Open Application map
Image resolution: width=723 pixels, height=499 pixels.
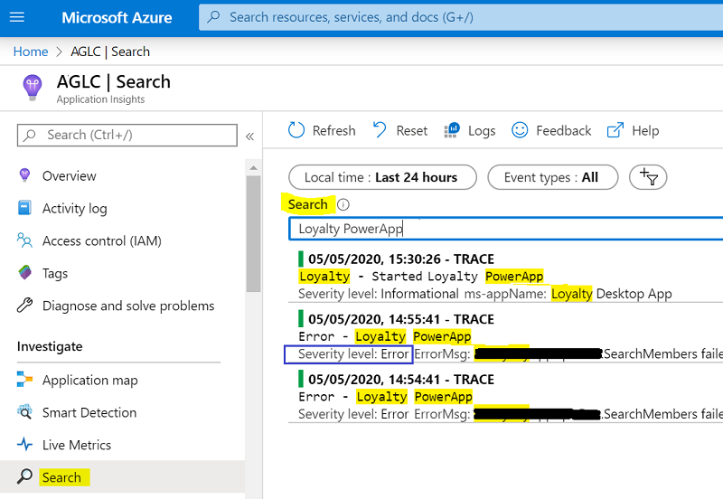click(x=89, y=381)
